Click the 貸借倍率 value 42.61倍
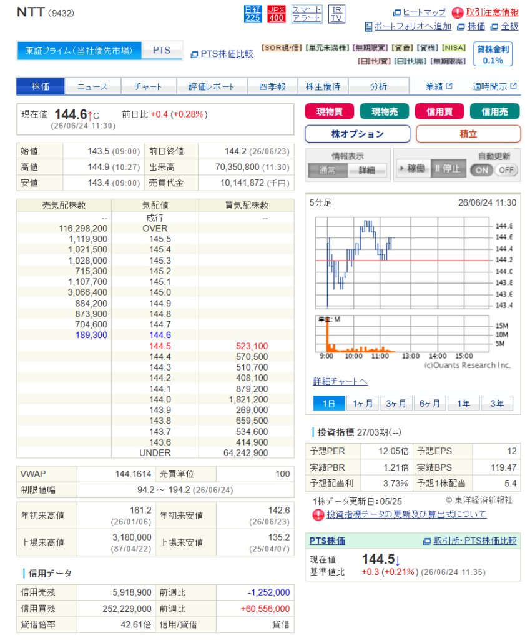 (x=136, y=625)
